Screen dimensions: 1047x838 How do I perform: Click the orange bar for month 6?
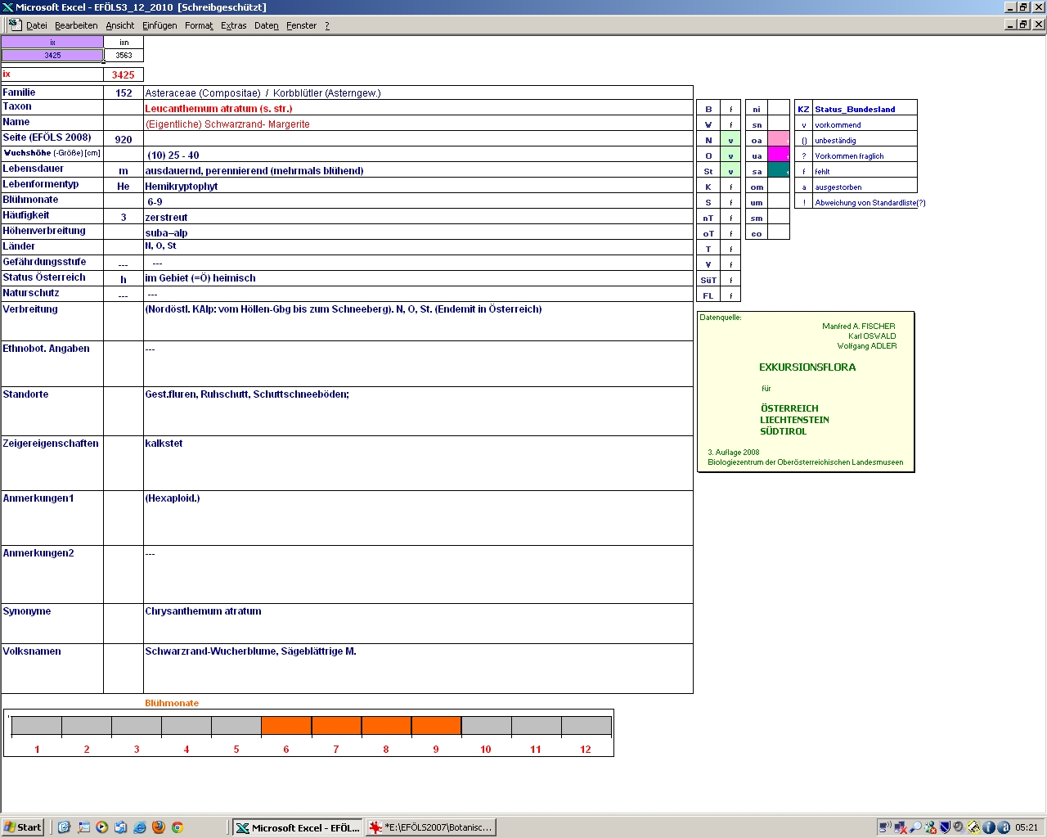click(x=286, y=725)
